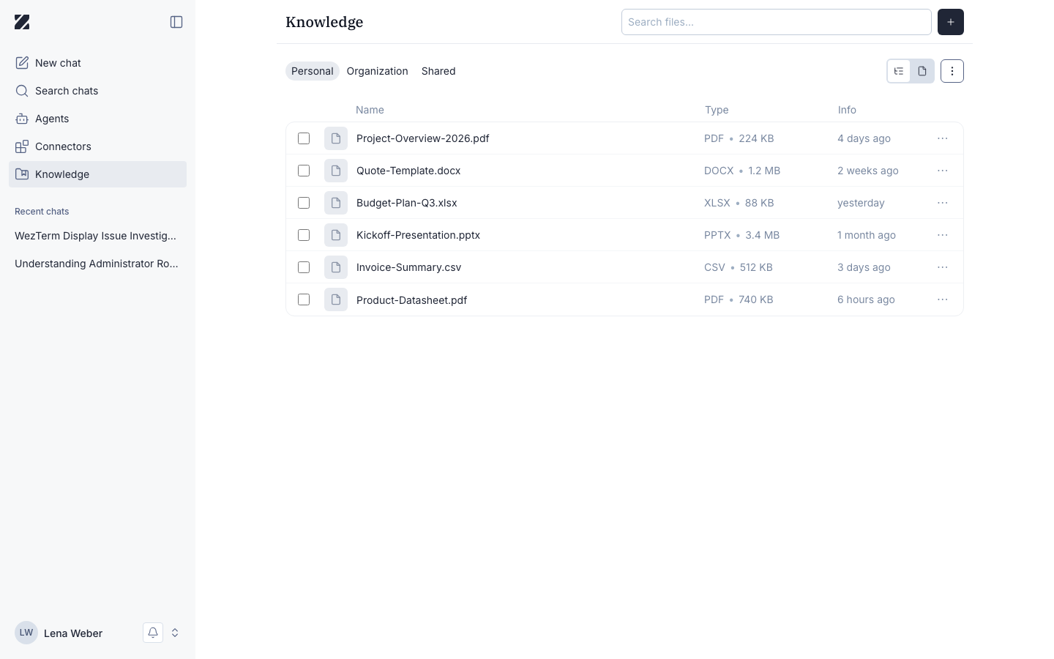Focus the Search files input field
This screenshot has width=1054, height=659.
[x=777, y=22]
